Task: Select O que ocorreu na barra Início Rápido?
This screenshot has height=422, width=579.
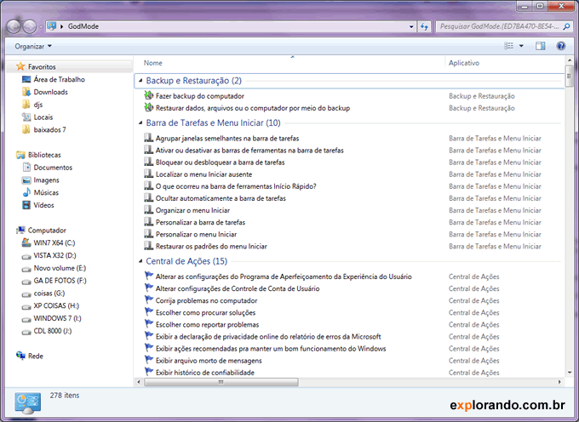Action: (236, 186)
